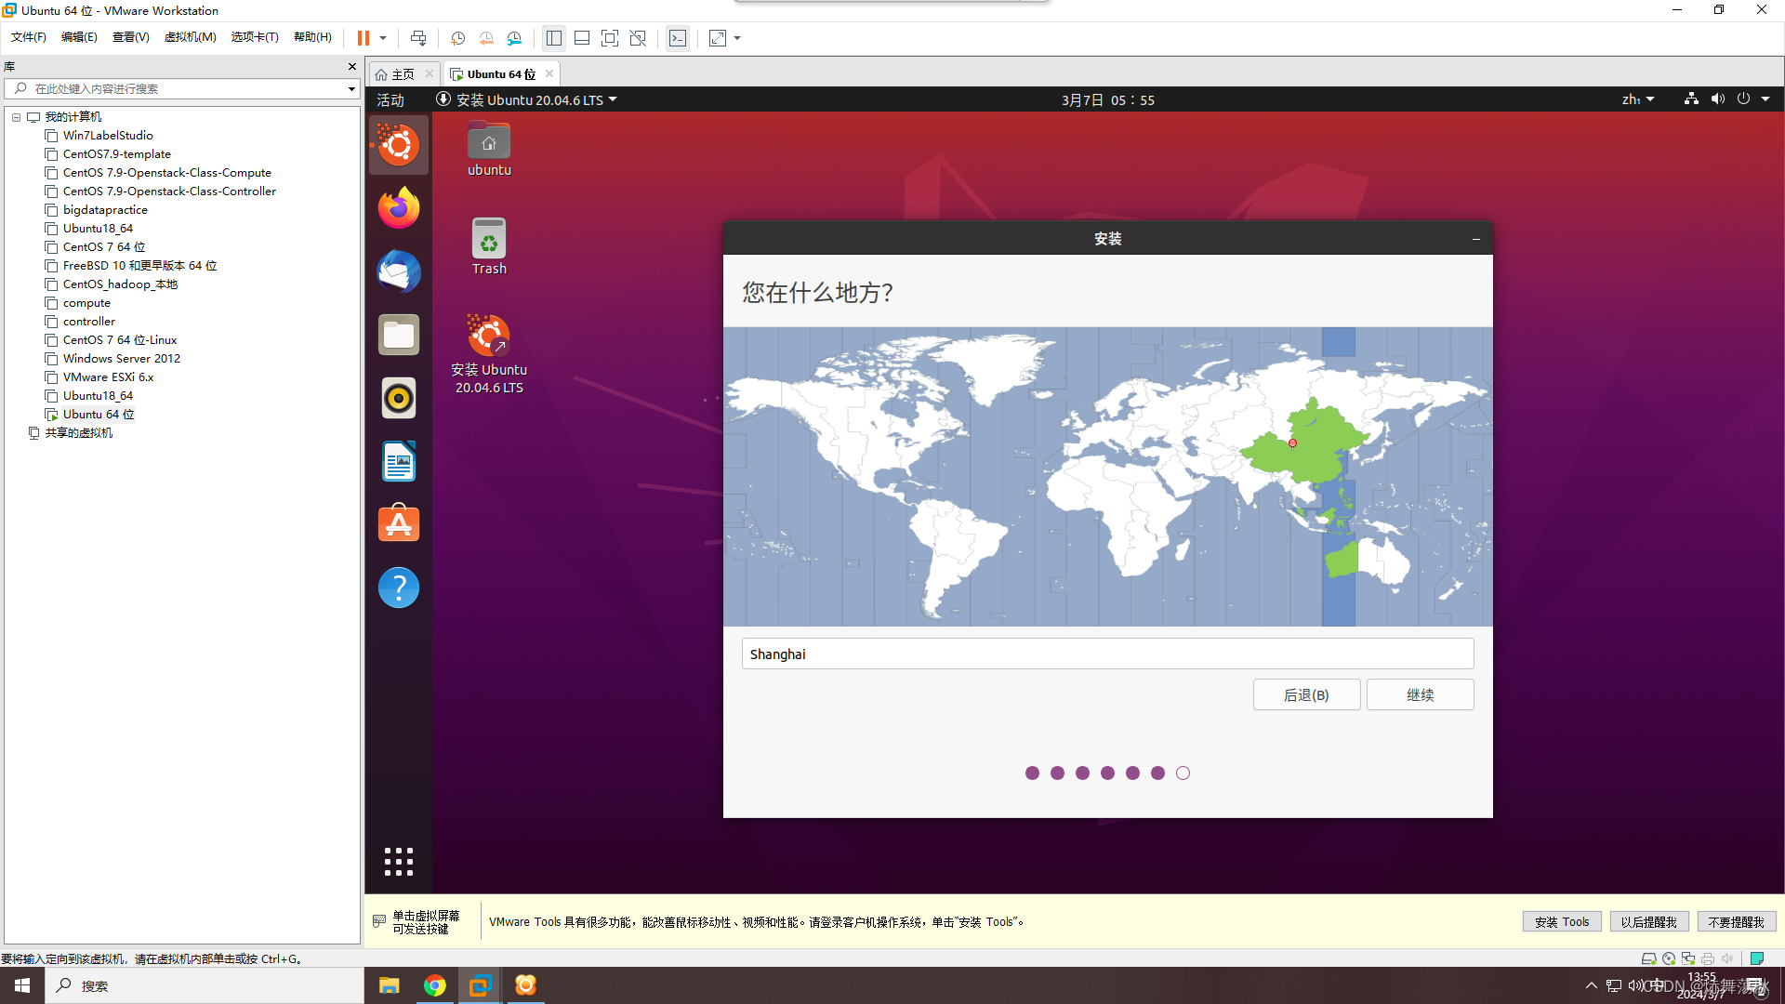Click the 不要提醒我 button
1785x1004 pixels.
[x=1737, y=921]
